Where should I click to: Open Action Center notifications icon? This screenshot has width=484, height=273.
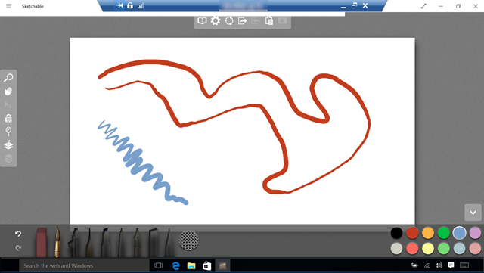(451, 265)
